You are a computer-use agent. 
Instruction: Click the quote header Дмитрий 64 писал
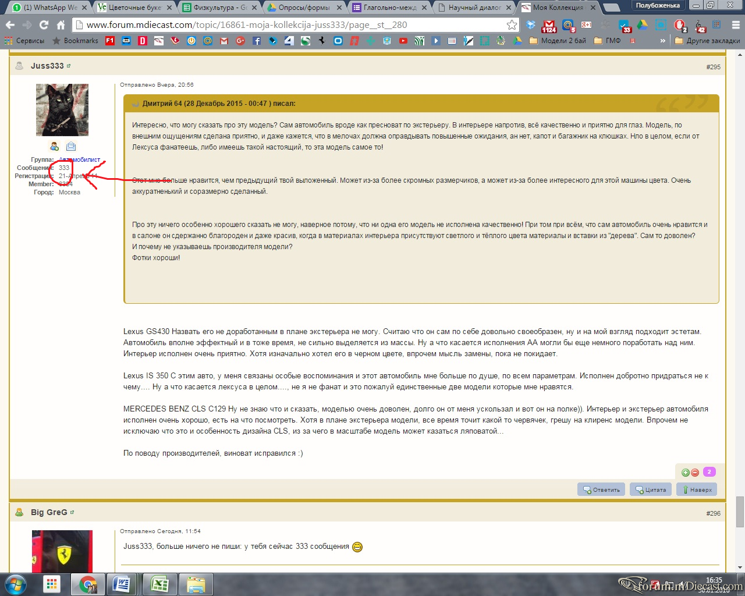[219, 104]
